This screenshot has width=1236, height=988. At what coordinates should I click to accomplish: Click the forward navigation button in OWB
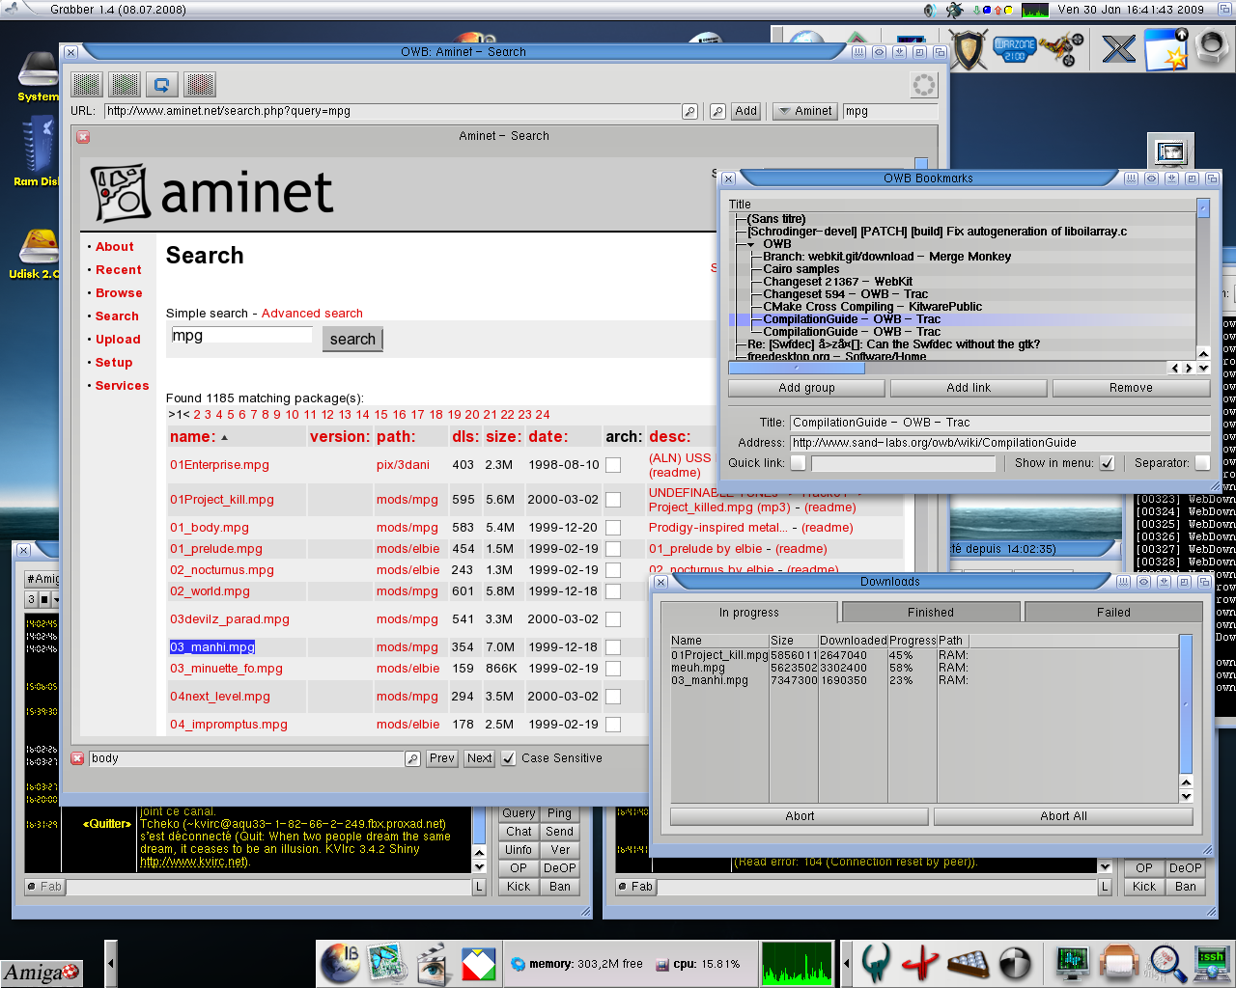pyautogui.click(x=124, y=85)
